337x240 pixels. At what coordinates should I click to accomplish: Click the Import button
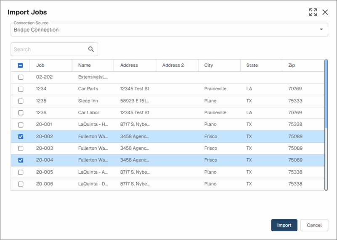click(x=284, y=225)
